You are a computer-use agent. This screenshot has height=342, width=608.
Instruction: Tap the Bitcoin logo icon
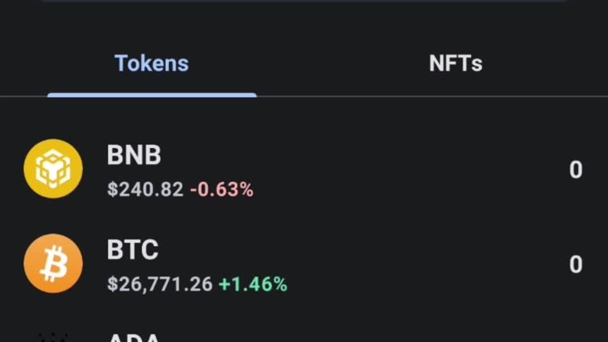[x=53, y=263]
